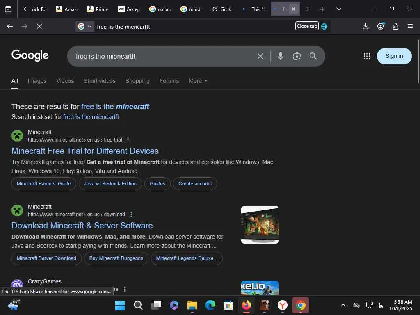Show hidden system tray icons

click(343, 305)
